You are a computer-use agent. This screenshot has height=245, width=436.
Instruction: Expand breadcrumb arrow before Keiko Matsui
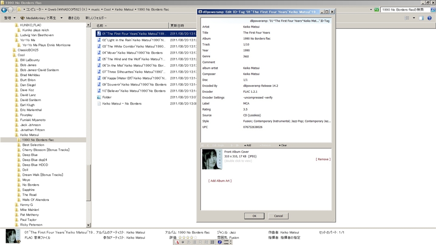click(113, 9)
